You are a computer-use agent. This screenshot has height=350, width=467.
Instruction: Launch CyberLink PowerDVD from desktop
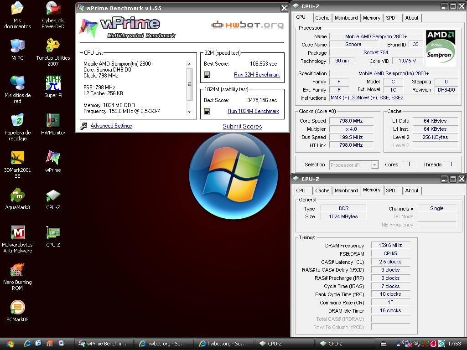53,15
